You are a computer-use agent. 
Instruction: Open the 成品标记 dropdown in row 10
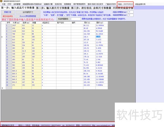(x=42, y=51)
